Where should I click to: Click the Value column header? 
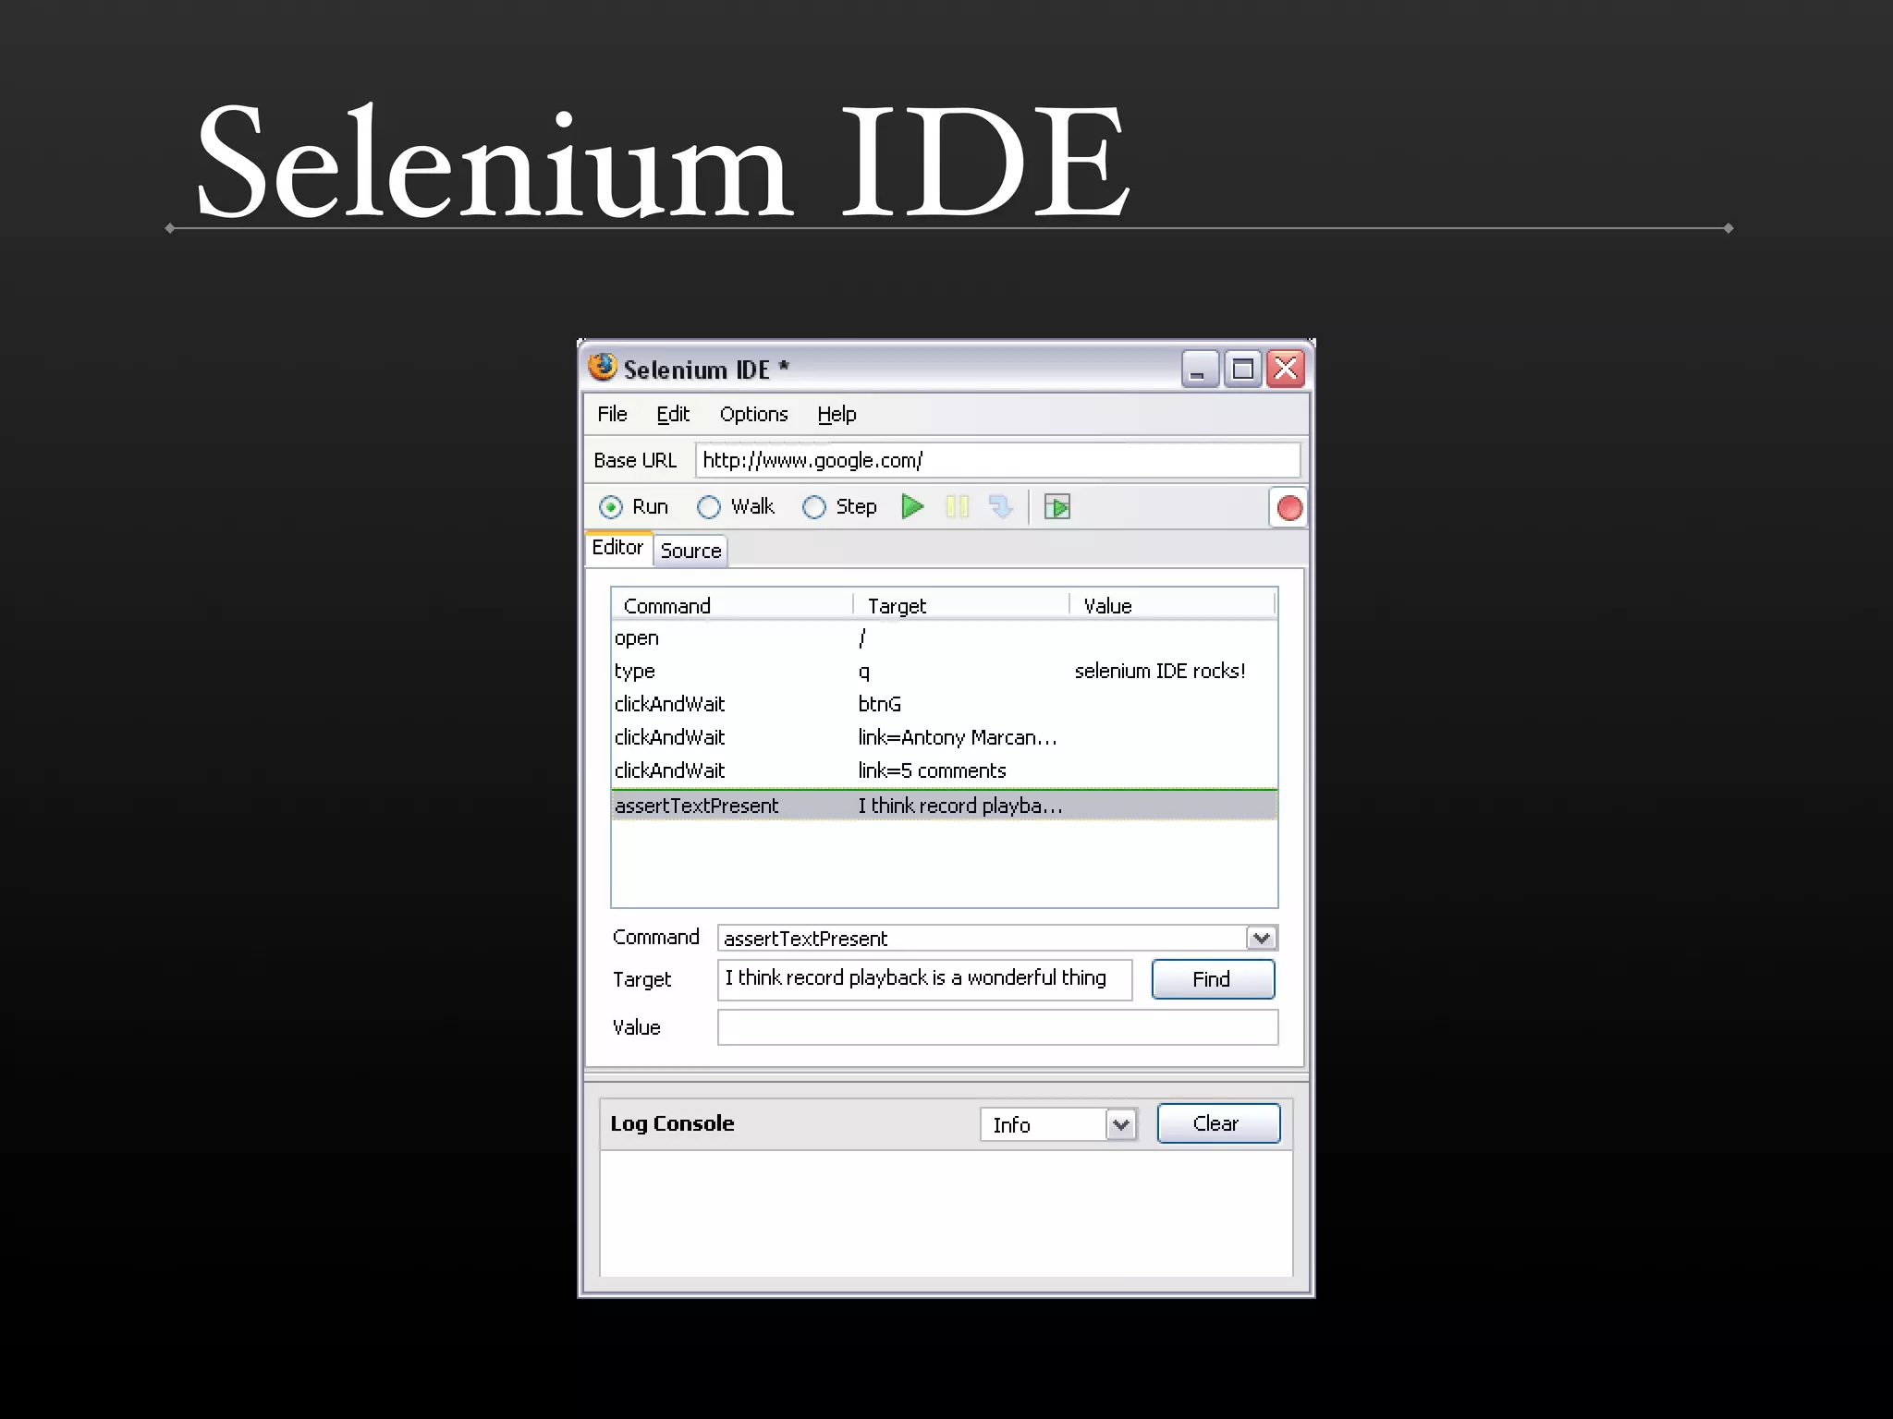(x=1173, y=605)
